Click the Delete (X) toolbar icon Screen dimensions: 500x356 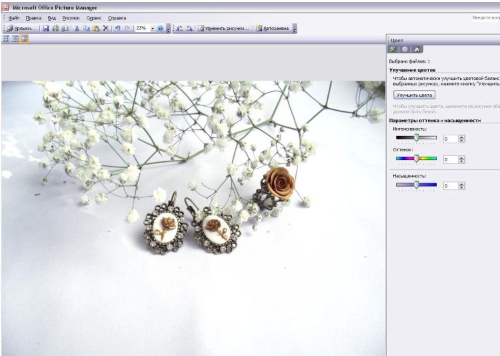pyautogui.click(x=105, y=29)
